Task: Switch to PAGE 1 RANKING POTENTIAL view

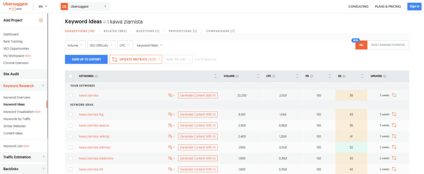Action: [388, 45]
